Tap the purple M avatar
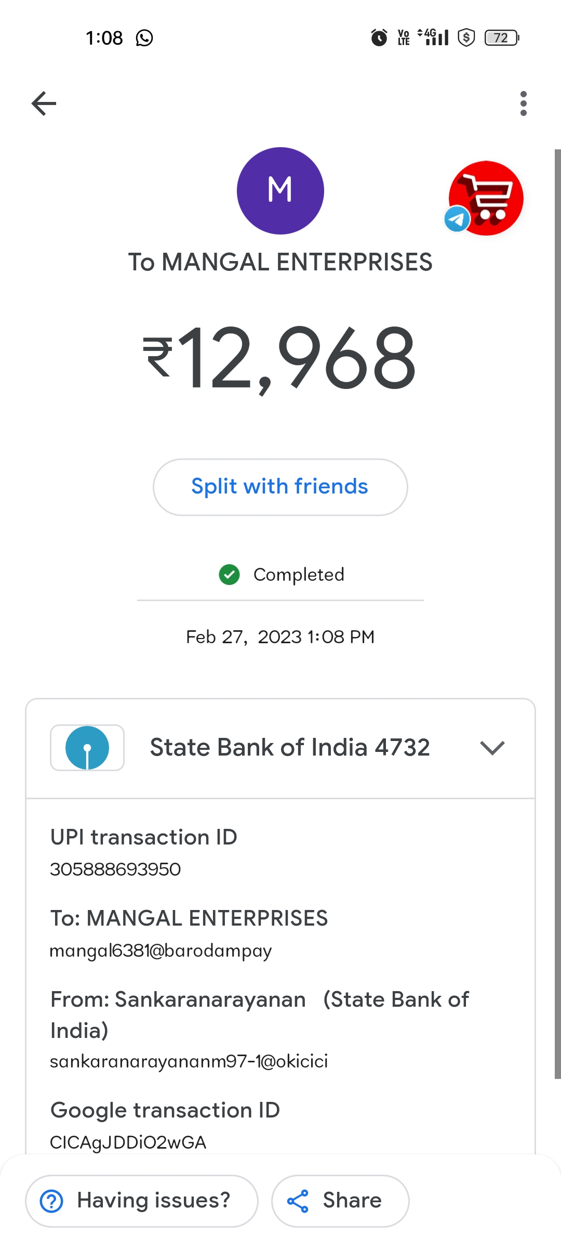Viewport: 561px width, 1248px height. pyautogui.click(x=280, y=191)
